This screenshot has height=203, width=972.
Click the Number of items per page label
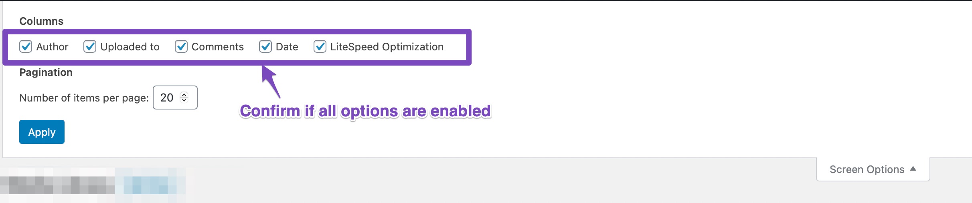(x=84, y=98)
